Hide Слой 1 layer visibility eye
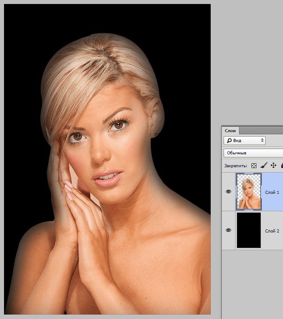283x319 pixels. [228, 192]
